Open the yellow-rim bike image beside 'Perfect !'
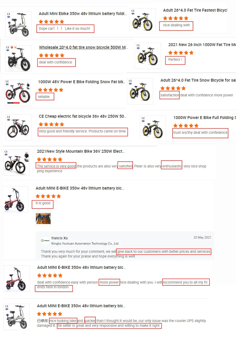 tap(148, 56)
